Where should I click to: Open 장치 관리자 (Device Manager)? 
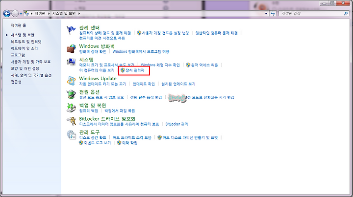[135, 70]
